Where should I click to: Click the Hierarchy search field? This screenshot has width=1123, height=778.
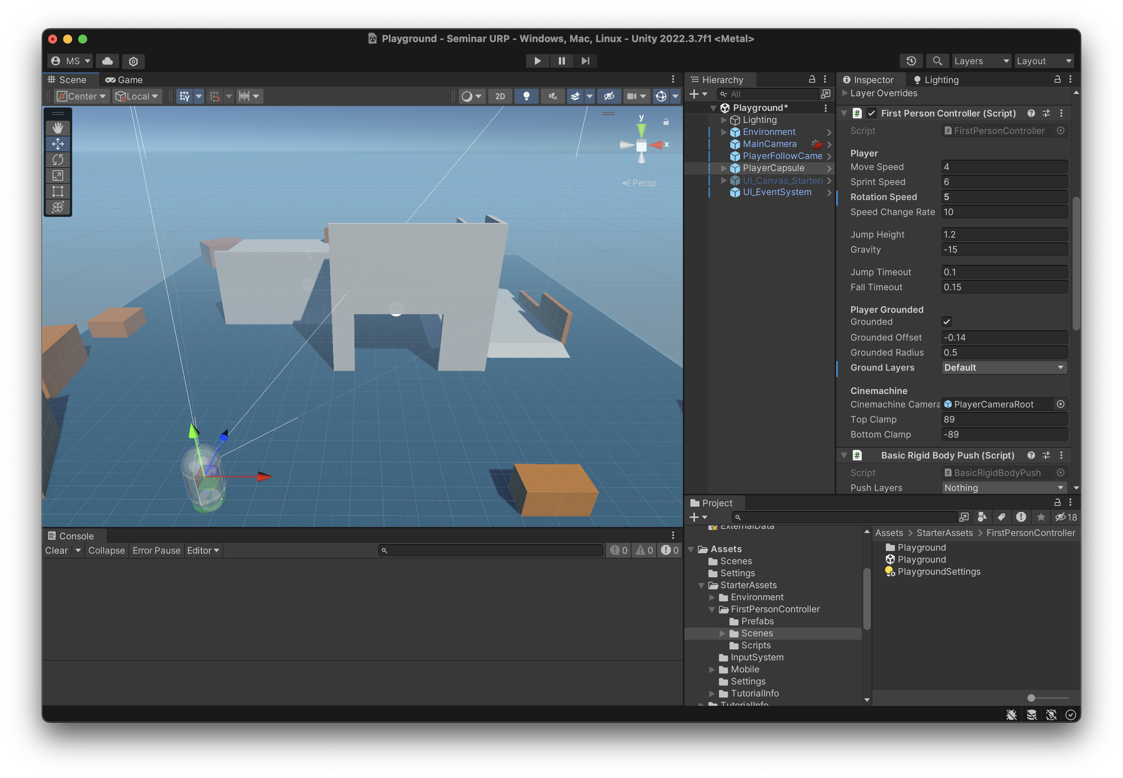coord(768,94)
